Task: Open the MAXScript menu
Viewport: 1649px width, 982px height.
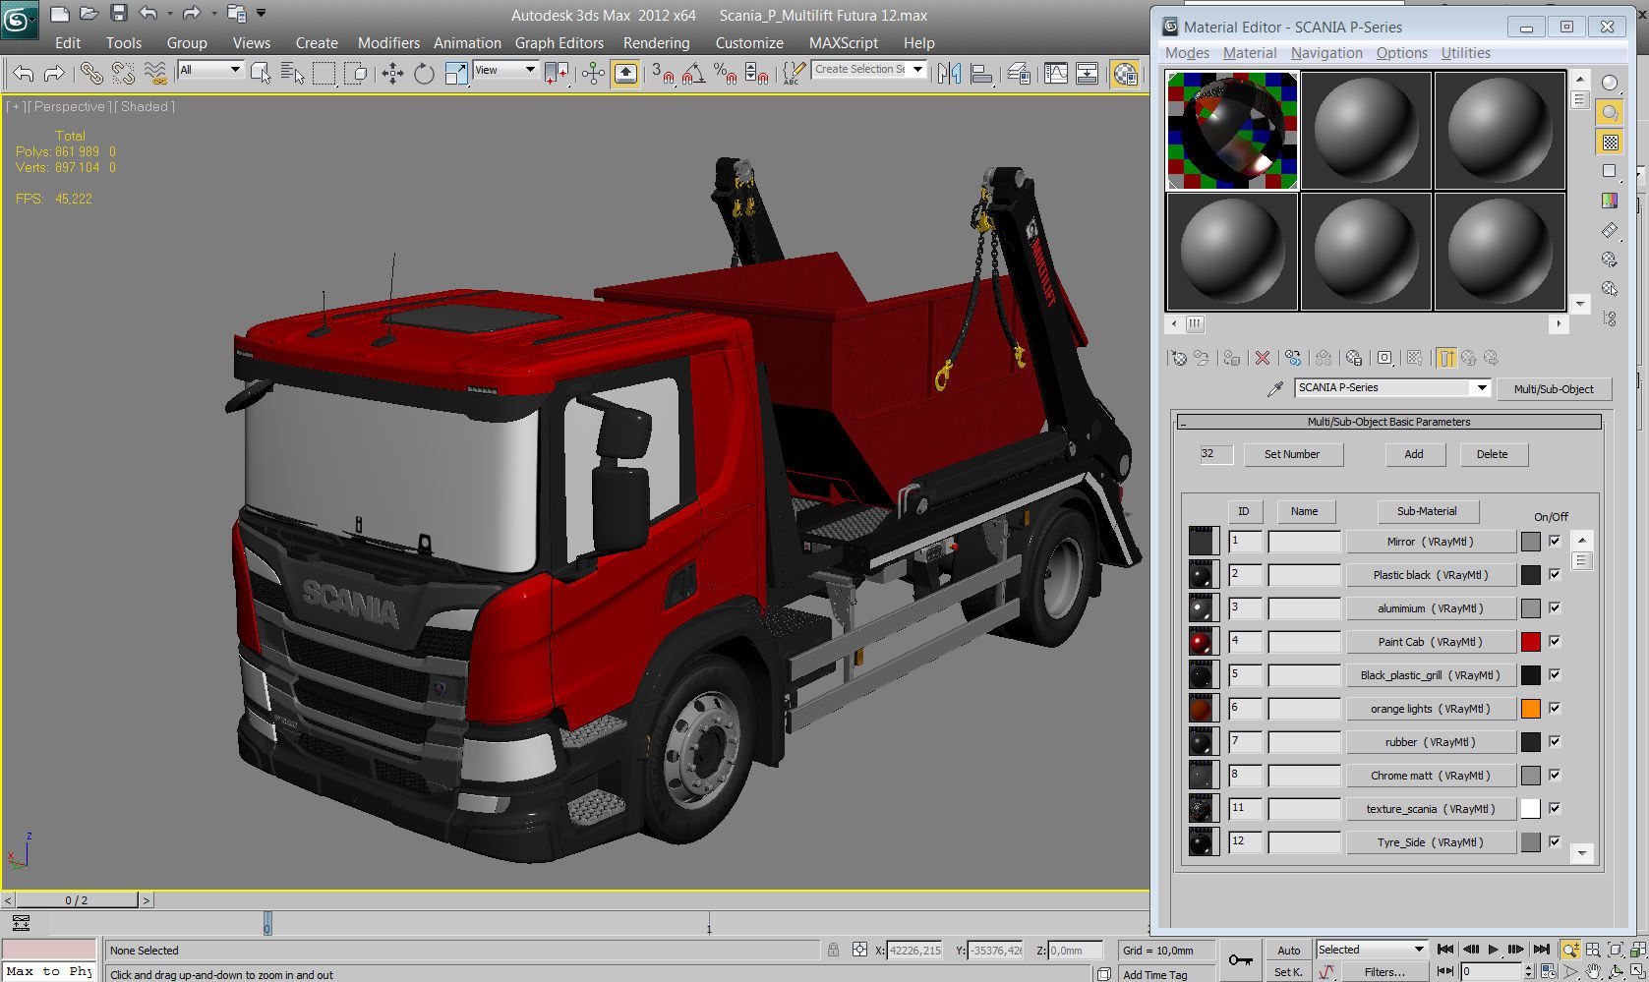Action: (844, 43)
